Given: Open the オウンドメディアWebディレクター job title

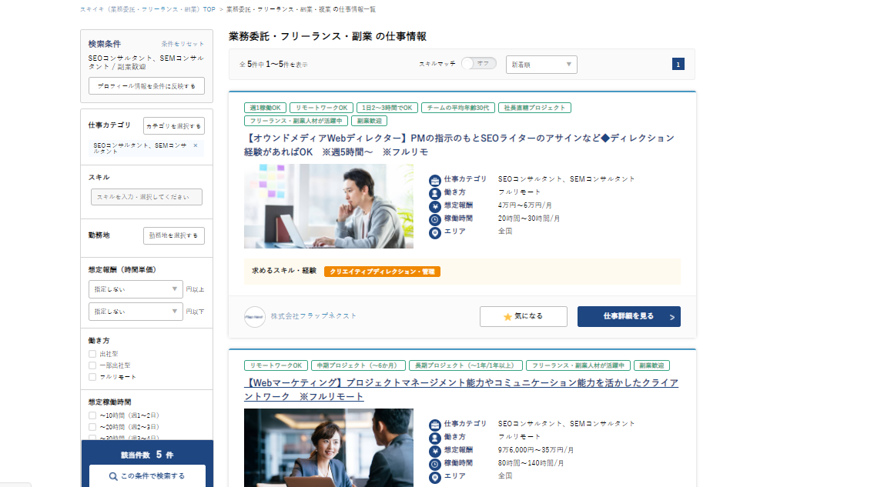Looking at the screenshot, I should point(459,145).
